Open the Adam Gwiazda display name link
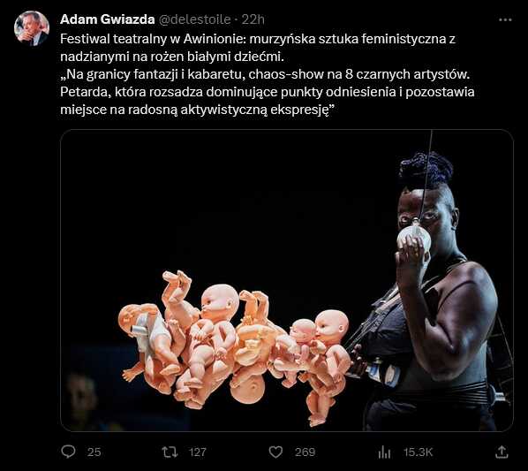Viewport: 528px width, 471px height. click(108, 19)
